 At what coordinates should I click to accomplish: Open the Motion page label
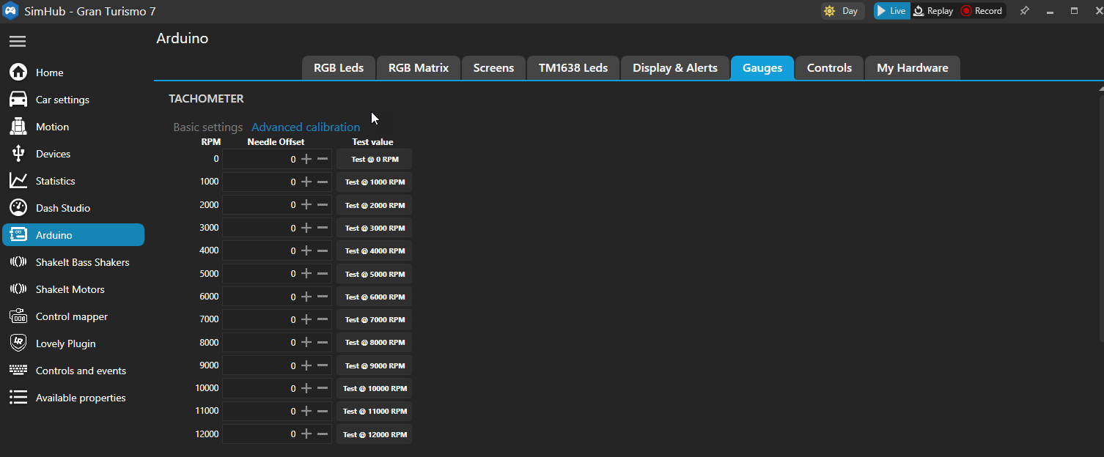click(x=52, y=127)
